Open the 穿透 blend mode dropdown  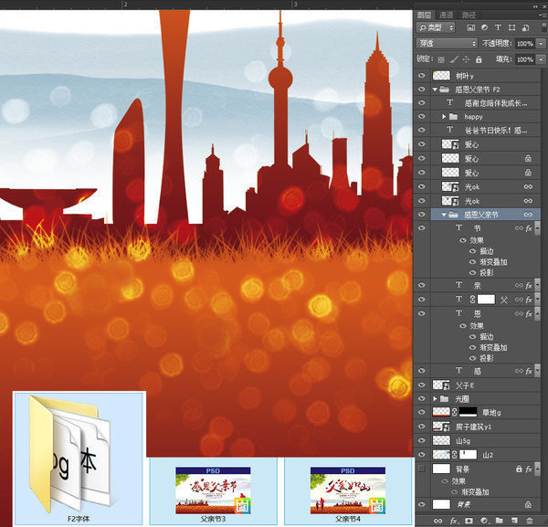(447, 43)
